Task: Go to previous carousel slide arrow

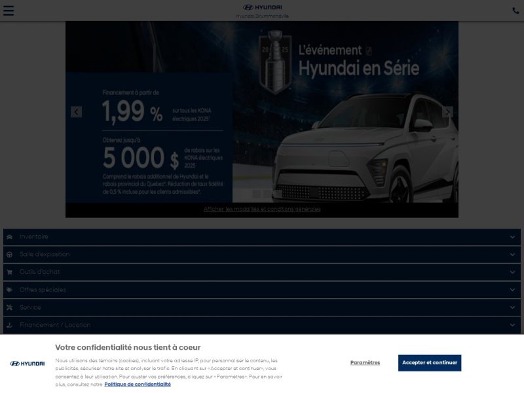Action: click(x=76, y=112)
